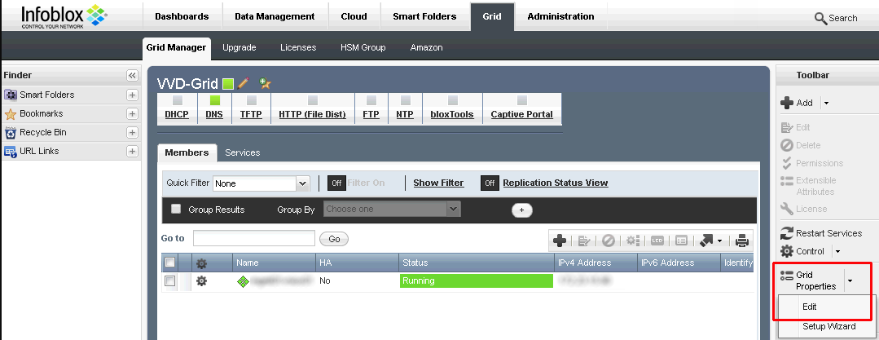Click the green diamond member icon

(x=243, y=281)
